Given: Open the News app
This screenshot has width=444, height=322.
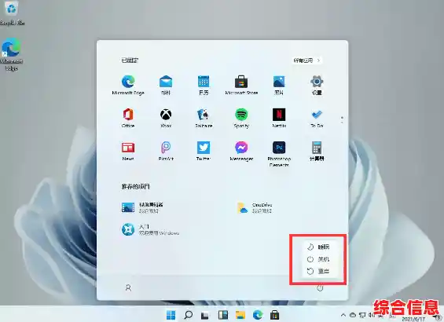Looking at the screenshot, I should tap(128, 151).
